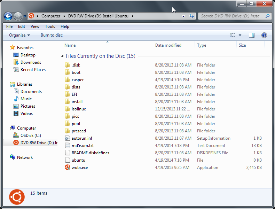Sort by the Name column header
This screenshot has height=209, width=275.
[x=108, y=45]
